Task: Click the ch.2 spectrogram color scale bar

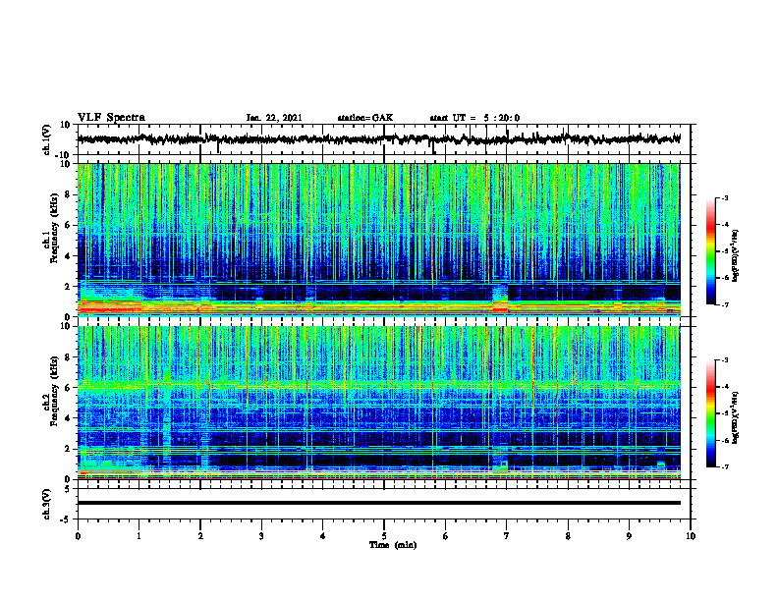Action: [711, 413]
